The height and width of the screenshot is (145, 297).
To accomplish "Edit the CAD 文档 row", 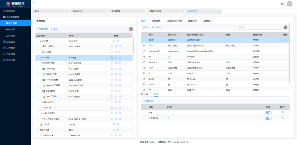I will pyautogui.click(x=118, y=41).
